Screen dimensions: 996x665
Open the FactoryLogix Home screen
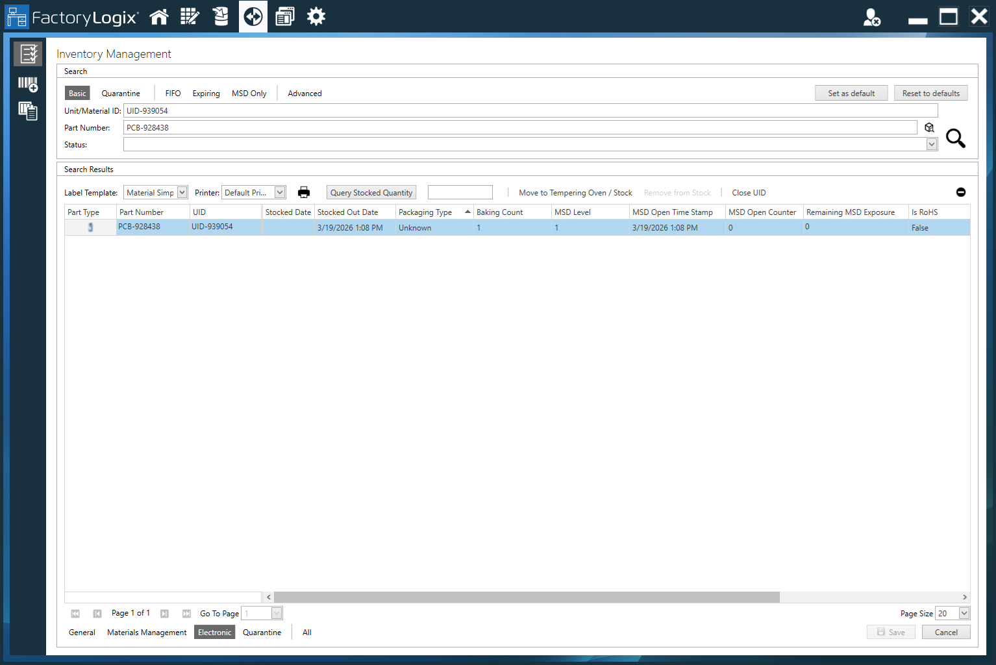coord(159,16)
